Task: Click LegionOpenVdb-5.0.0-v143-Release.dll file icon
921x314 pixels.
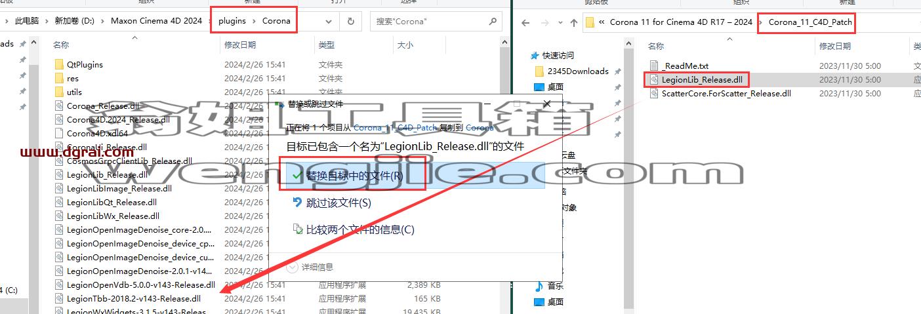Action: 59,285
